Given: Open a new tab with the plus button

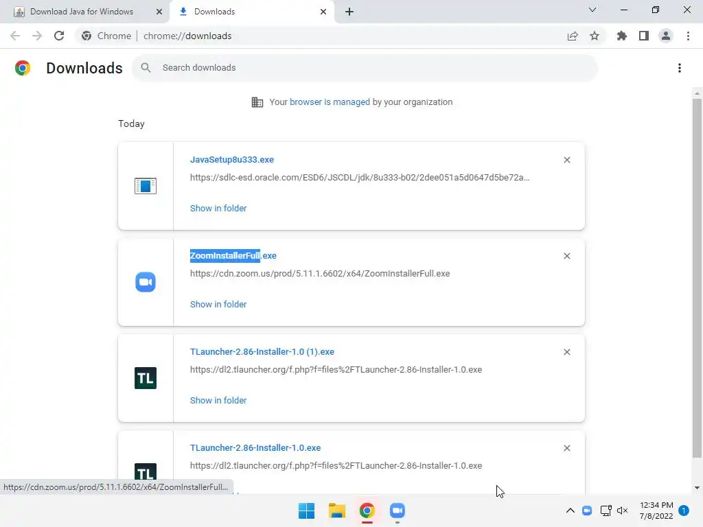Looking at the screenshot, I should (x=349, y=12).
